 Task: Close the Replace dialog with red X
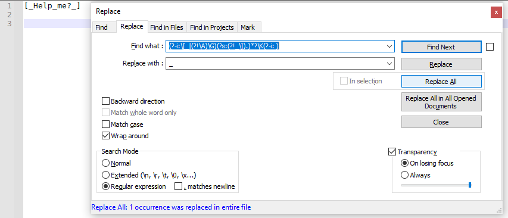point(496,13)
